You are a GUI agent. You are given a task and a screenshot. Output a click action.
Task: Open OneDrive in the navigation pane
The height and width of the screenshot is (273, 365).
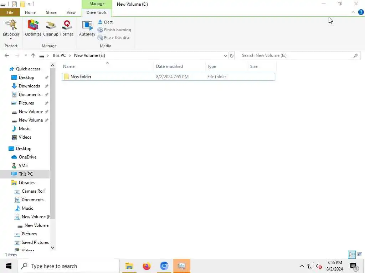pyautogui.click(x=27, y=157)
